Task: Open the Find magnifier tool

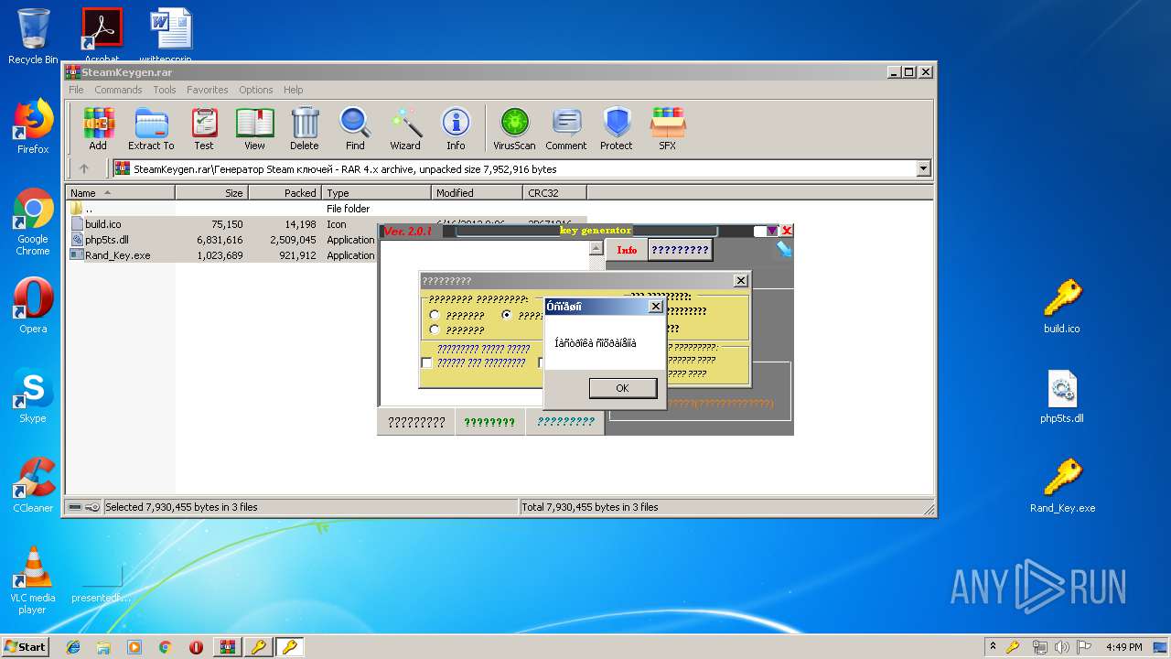Action: (355, 129)
